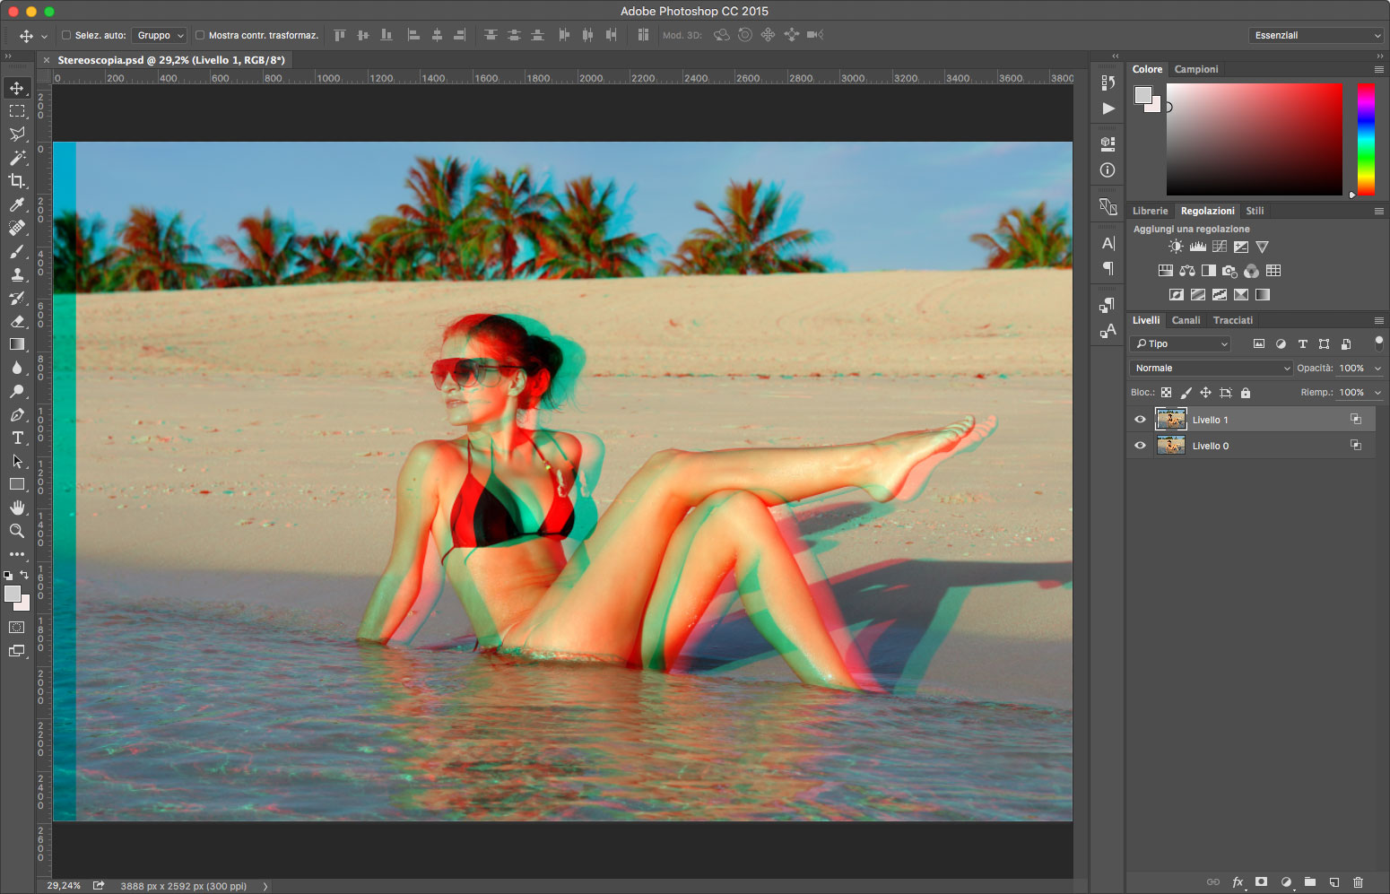Expand status bar info arrow
The width and height of the screenshot is (1390, 894).
click(x=265, y=886)
